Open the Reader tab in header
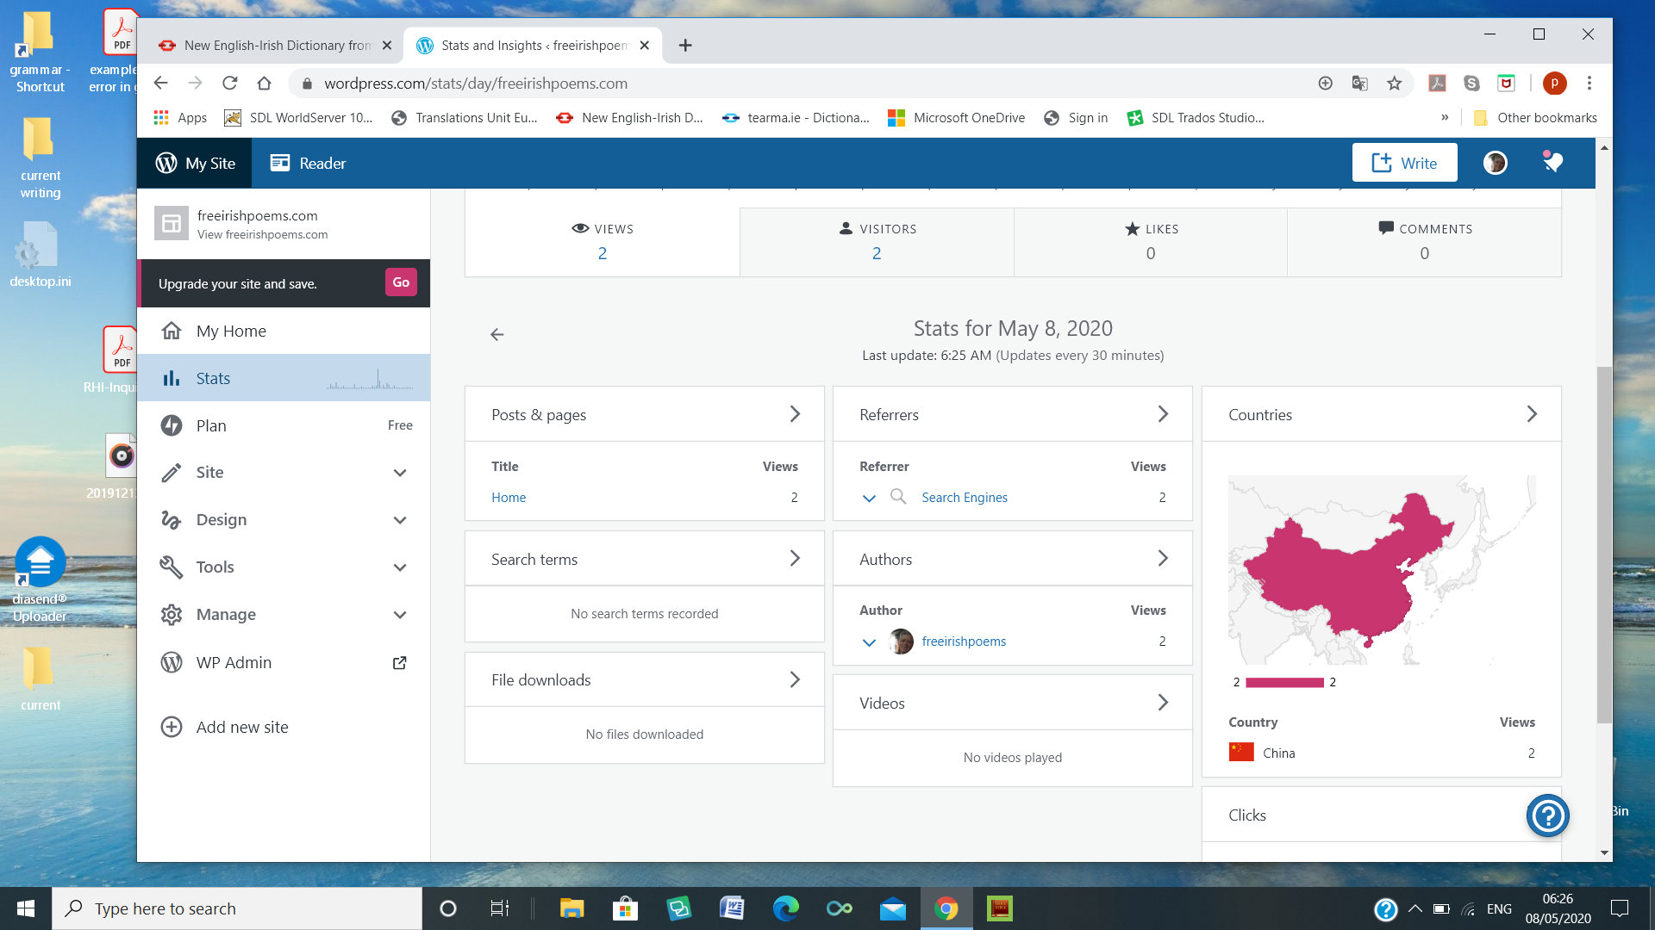 tap(308, 163)
